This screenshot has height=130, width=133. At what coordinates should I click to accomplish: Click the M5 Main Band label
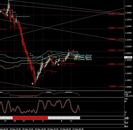(x=83, y=57)
